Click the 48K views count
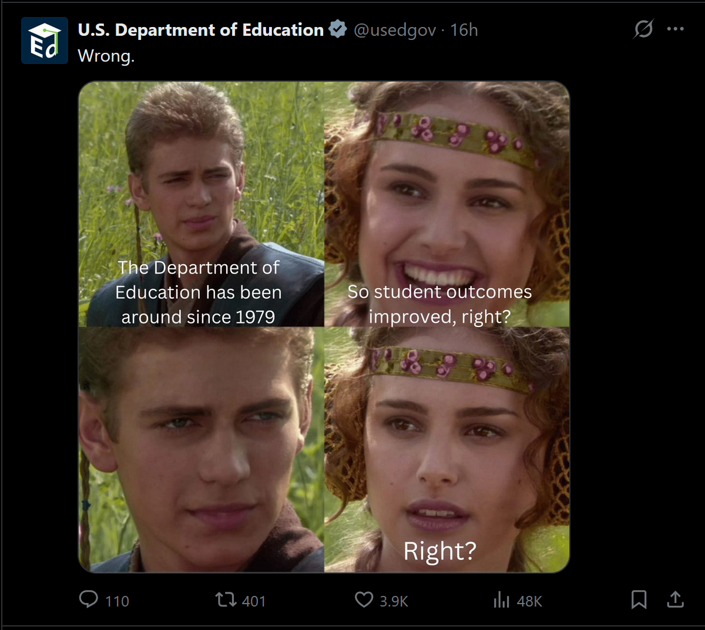This screenshot has width=705, height=630. pos(529,601)
